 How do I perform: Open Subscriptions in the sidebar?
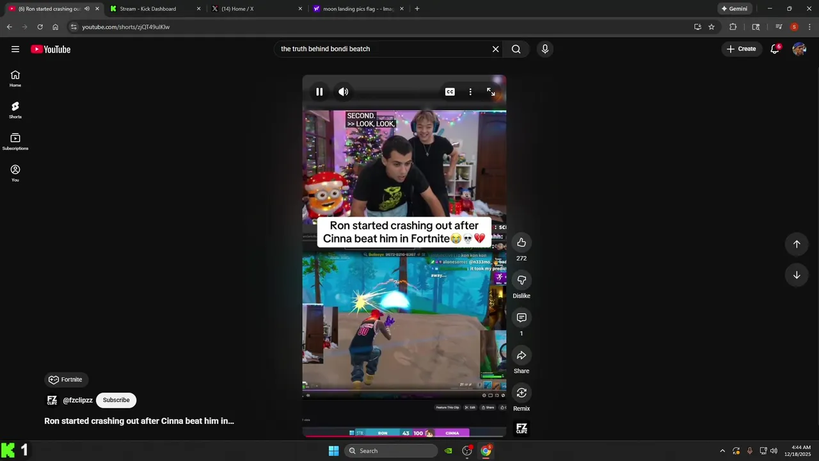[x=15, y=142]
